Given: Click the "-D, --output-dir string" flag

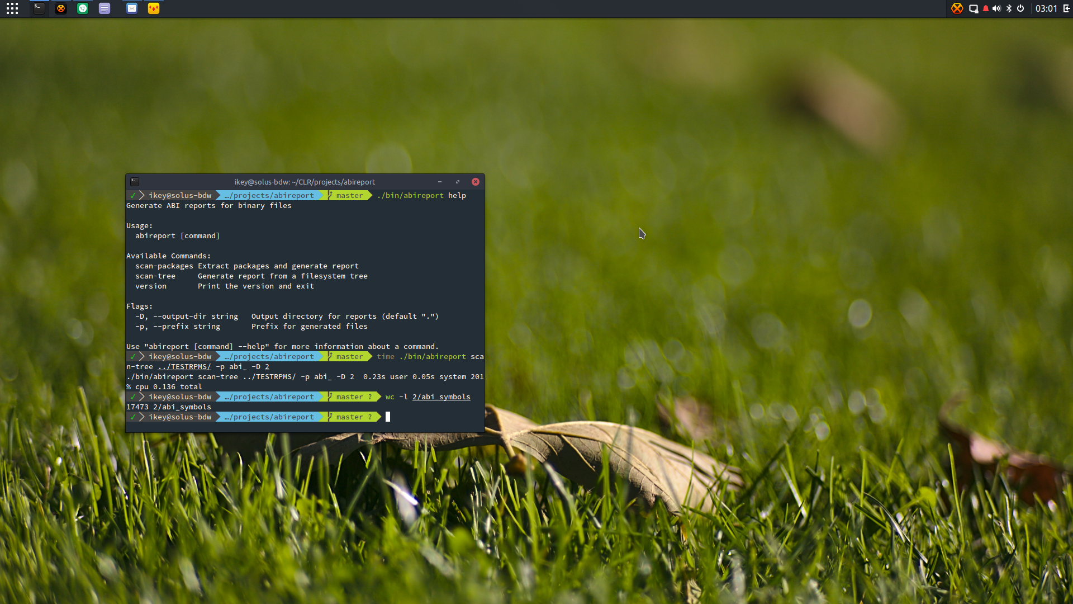Looking at the screenshot, I should (x=187, y=317).
